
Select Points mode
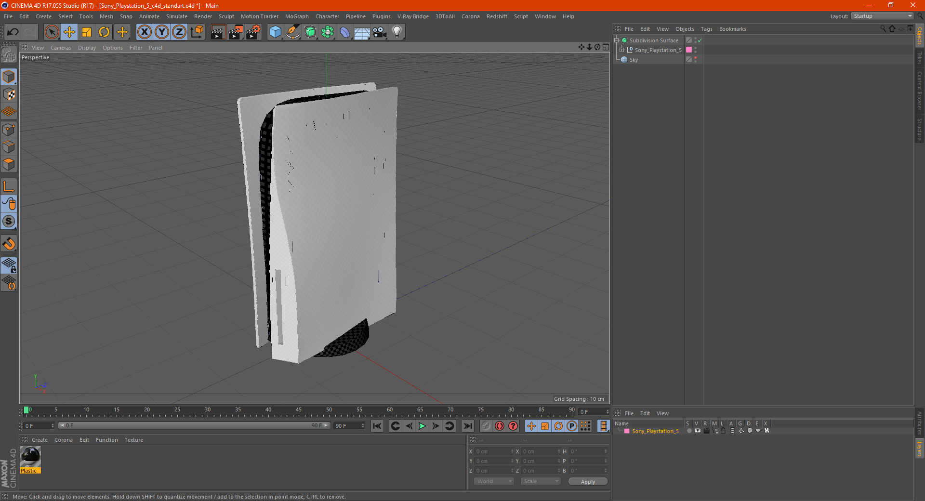(9, 130)
